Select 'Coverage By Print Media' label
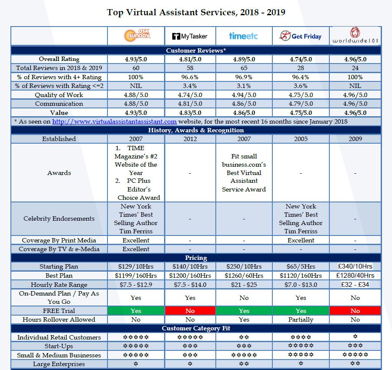The image size is (392, 370). 59,240
